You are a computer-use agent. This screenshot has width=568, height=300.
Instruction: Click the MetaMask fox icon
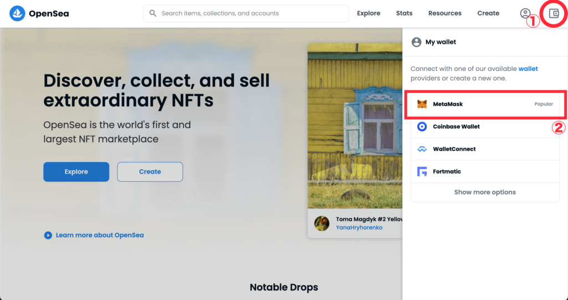422,104
